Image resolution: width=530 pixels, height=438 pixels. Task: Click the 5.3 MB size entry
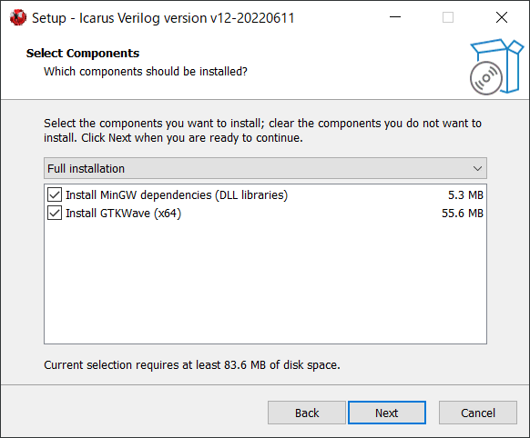coord(465,194)
